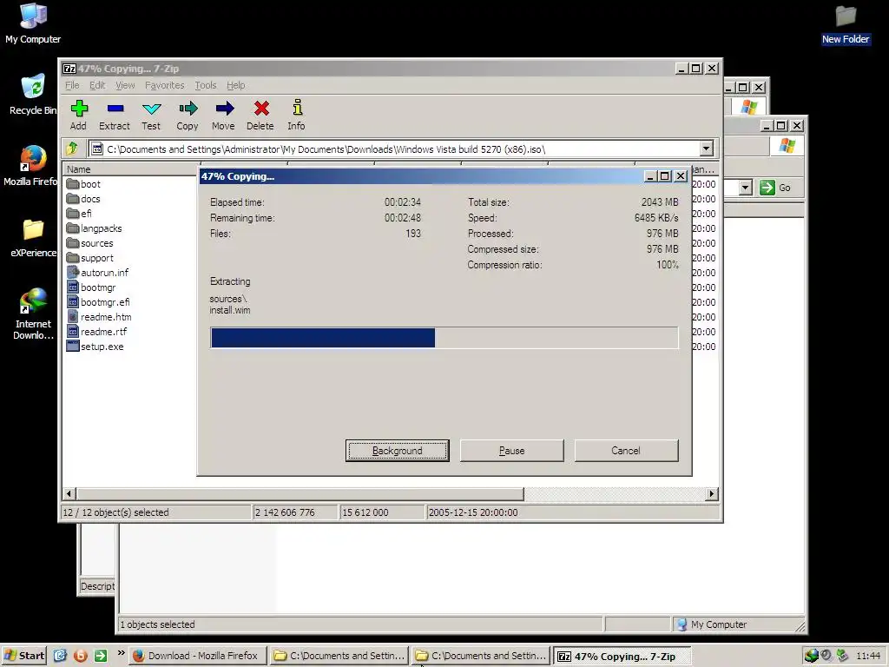Select Recycle Bin desktop icon
The image size is (889, 667).
pos(33,95)
